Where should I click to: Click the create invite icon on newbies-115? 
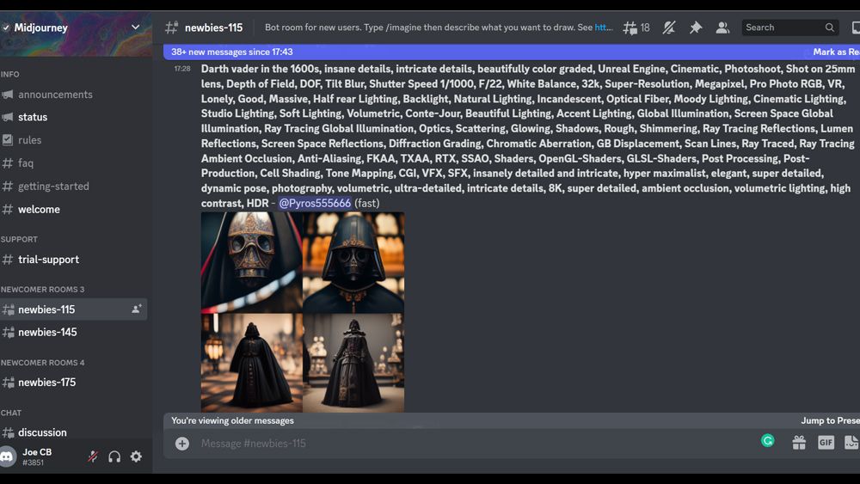[136, 309]
